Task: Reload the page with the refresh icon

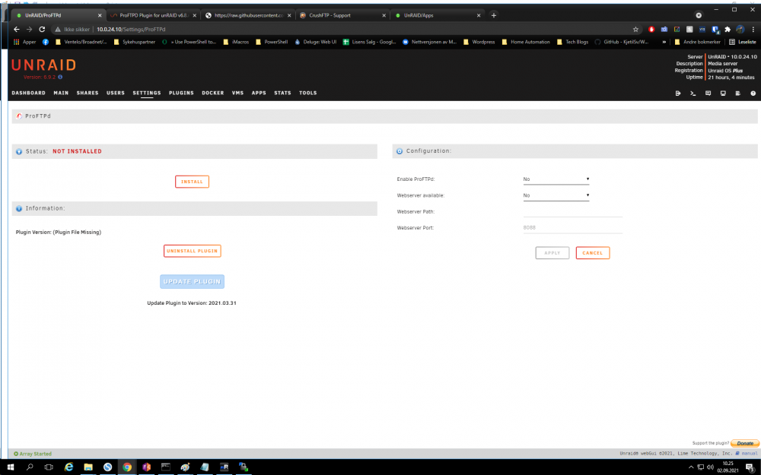Action: click(x=42, y=29)
